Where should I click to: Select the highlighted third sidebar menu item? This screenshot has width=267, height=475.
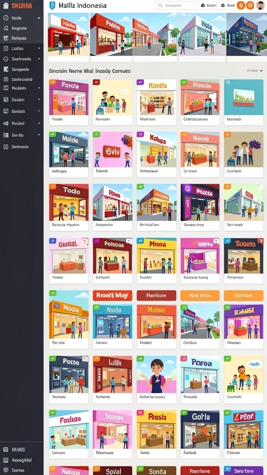coord(22,38)
